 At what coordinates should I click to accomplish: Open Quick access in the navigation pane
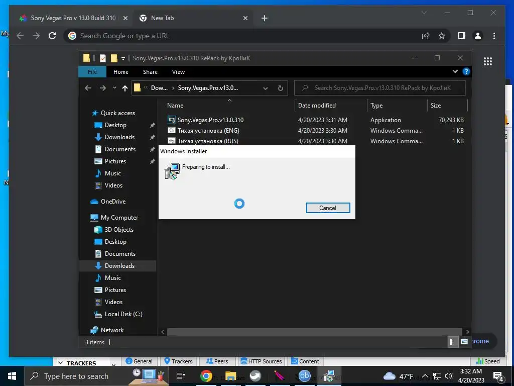(x=117, y=113)
